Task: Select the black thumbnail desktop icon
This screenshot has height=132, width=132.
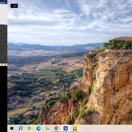Action: point(14,6)
